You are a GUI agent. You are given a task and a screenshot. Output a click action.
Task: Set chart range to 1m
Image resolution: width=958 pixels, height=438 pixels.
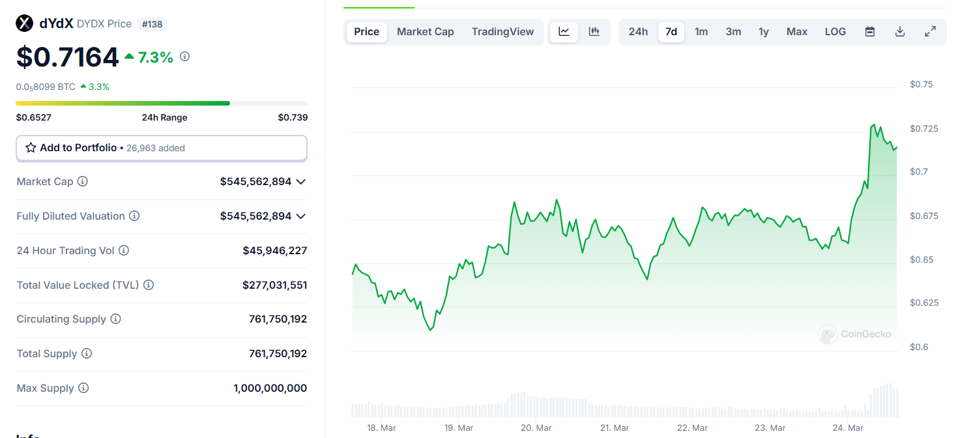pos(701,32)
